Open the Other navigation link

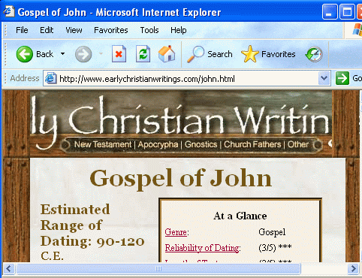click(x=298, y=144)
